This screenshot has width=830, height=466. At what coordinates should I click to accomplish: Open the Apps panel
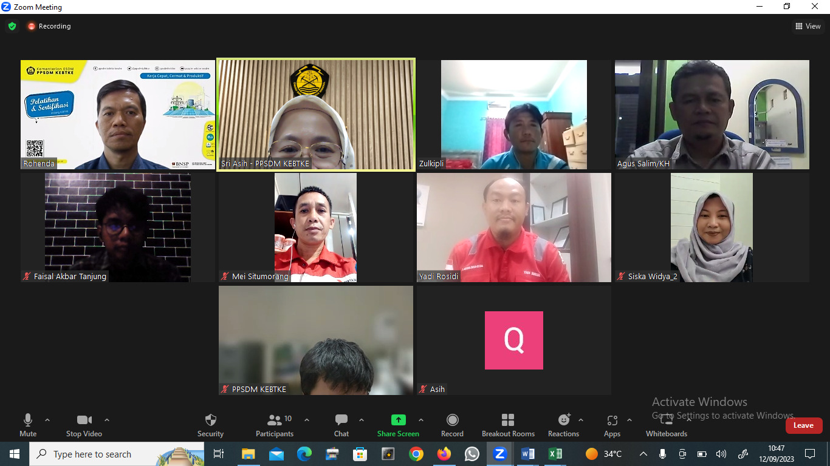click(612, 420)
